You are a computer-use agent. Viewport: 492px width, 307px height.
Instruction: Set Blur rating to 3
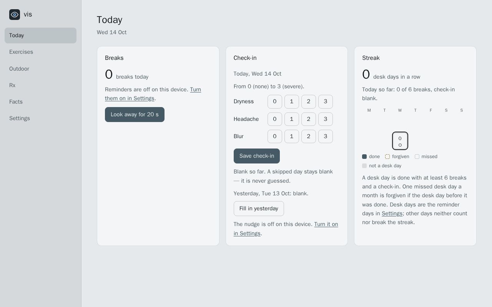326,136
